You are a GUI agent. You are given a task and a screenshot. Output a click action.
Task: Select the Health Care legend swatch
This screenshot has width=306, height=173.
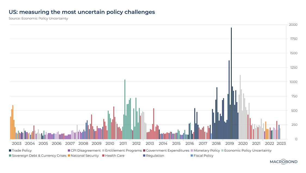click(103, 156)
